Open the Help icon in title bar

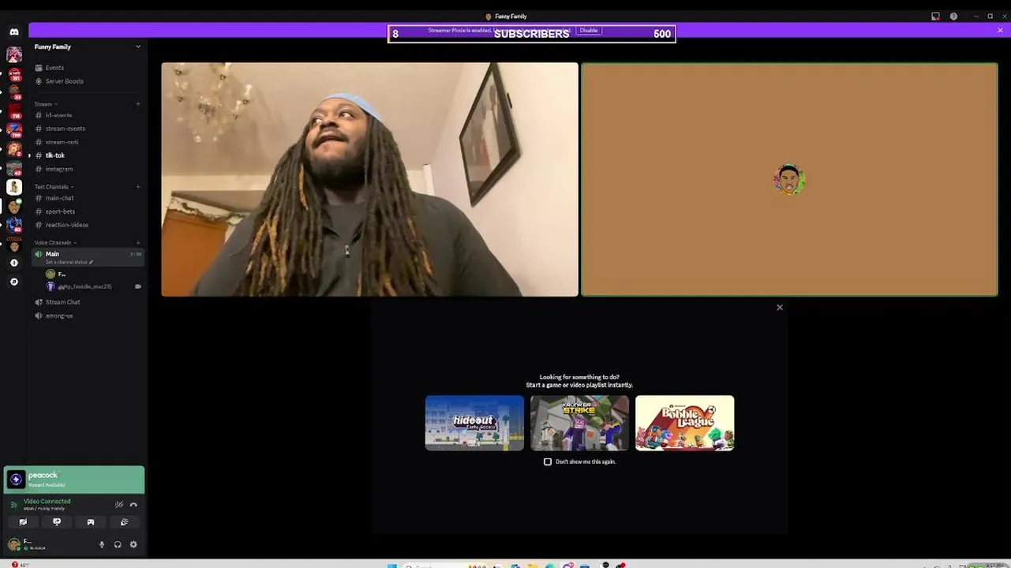click(953, 16)
